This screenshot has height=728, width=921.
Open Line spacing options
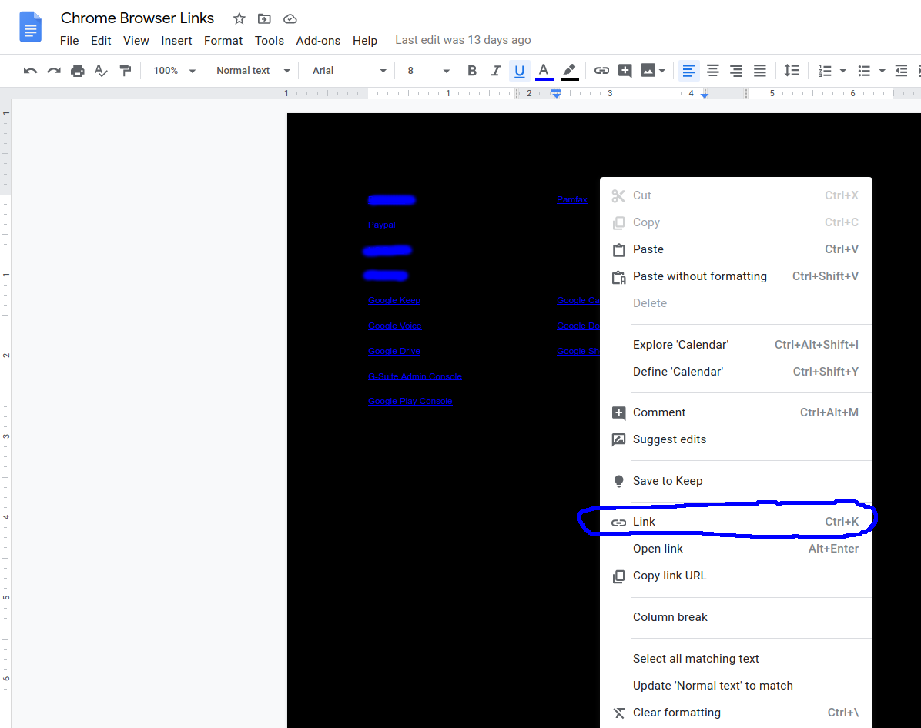point(792,71)
